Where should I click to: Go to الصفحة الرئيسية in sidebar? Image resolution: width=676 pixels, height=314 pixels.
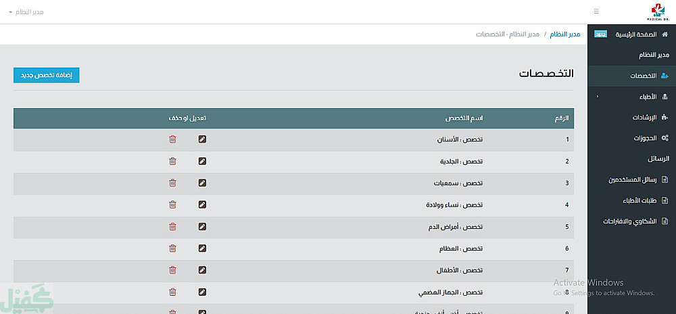[631, 34]
